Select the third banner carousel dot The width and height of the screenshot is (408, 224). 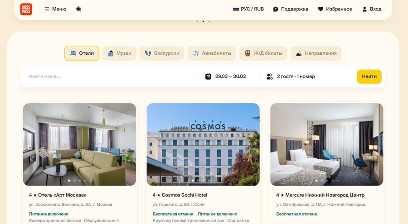point(209,21)
